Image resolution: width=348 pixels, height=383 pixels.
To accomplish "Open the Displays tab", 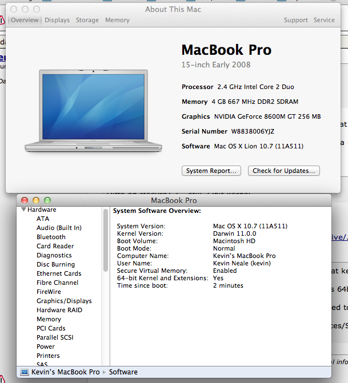I will click(x=57, y=20).
